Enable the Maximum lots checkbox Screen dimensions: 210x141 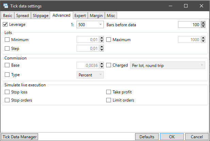click(x=109, y=39)
